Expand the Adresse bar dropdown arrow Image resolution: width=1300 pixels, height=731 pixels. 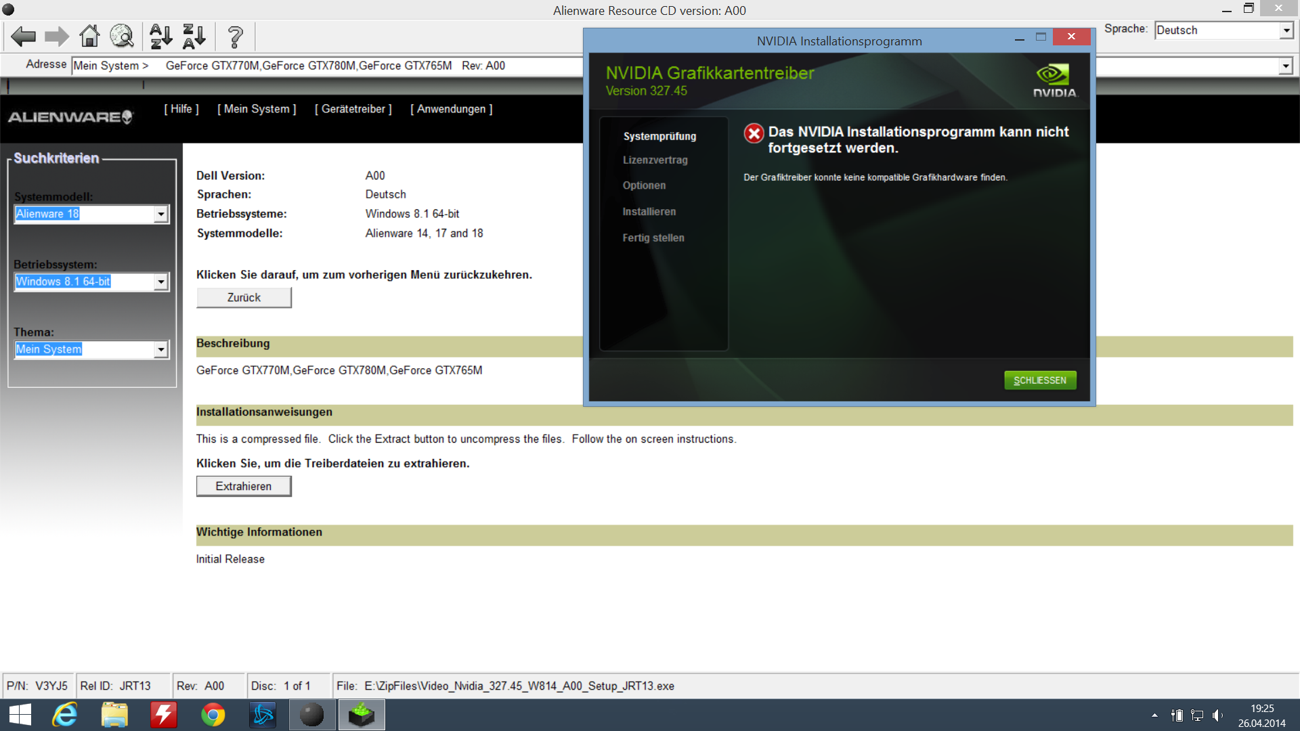pos(1286,66)
